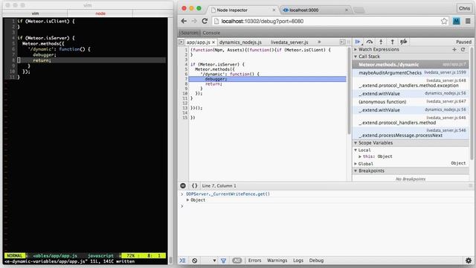Viewport: 476px width, 268px height.
Task: Step over the next function call
Action: coord(370,42)
